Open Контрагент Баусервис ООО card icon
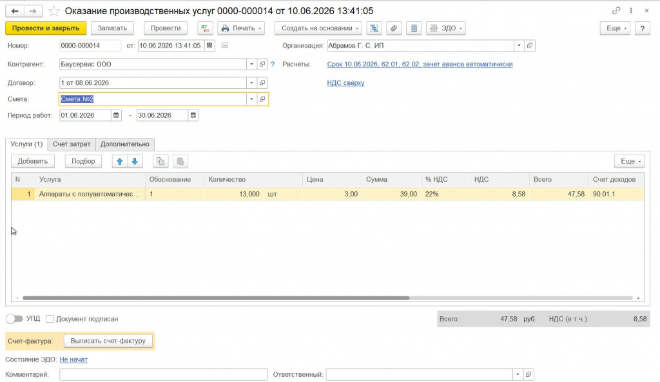660x382 pixels. pos(262,64)
